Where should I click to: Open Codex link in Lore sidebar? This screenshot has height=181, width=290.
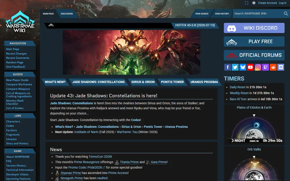[10, 126]
